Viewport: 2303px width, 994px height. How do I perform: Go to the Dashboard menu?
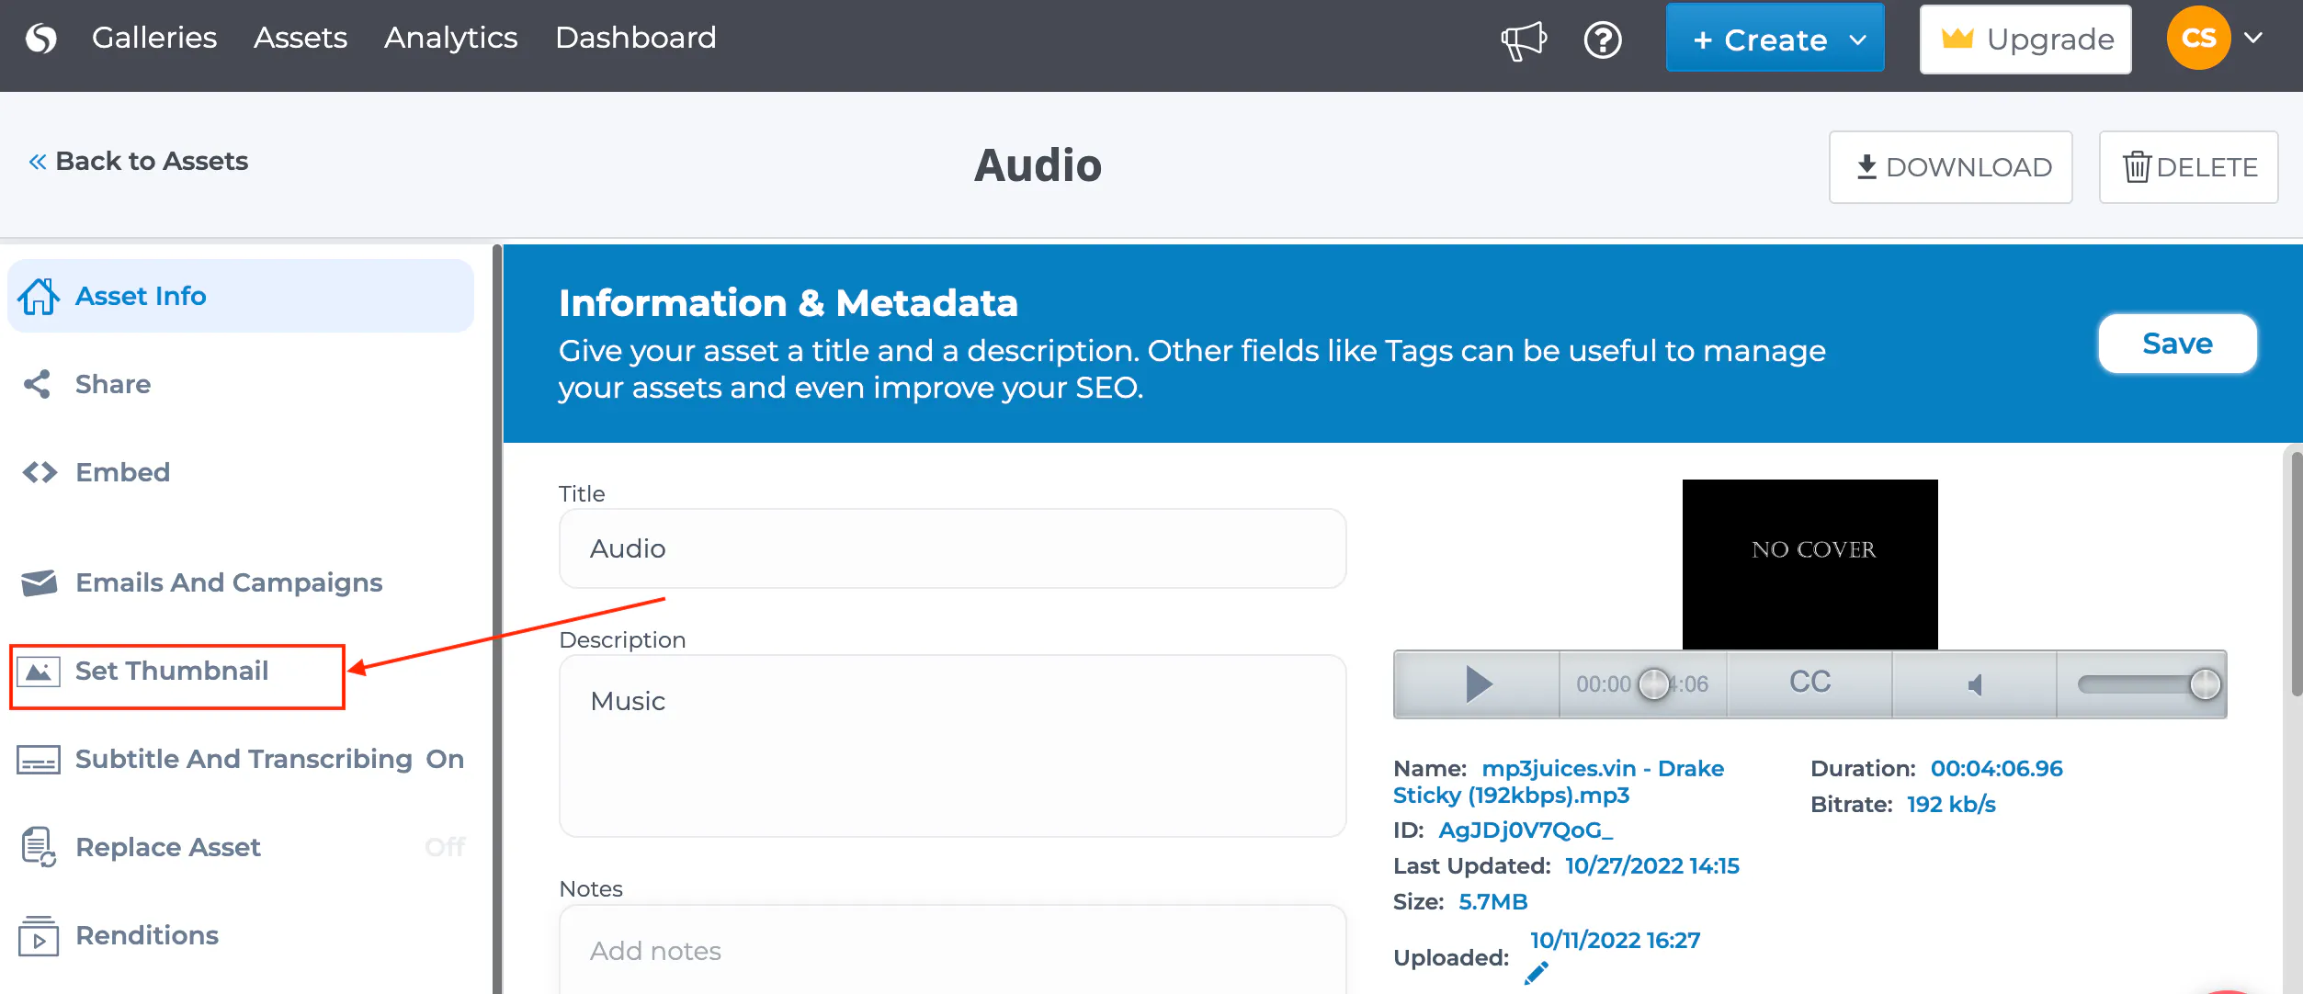(x=636, y=38)
